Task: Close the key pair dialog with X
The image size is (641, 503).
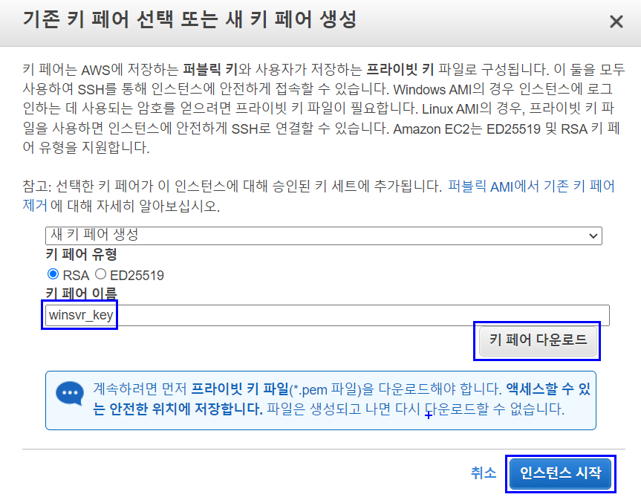Action: coord(616,22)
